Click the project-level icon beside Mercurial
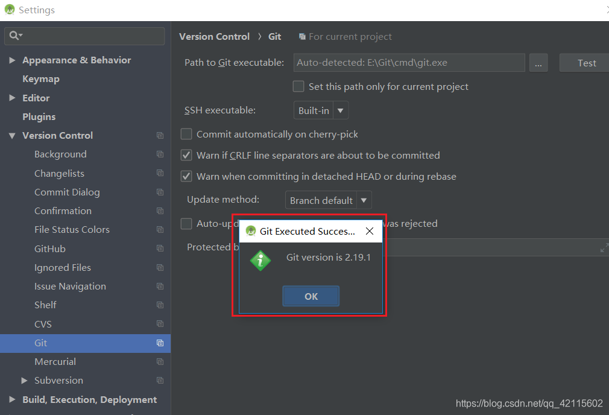This screenshot has width=609, height=415. 160,361
